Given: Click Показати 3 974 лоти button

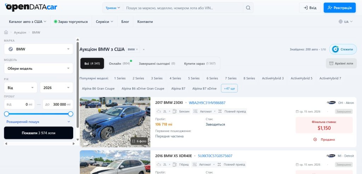Looking at the screenshot, I should pos(39,133).
